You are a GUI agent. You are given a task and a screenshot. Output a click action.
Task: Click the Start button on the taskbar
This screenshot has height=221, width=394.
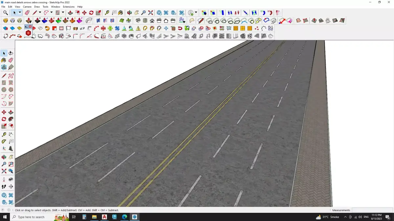5,217
